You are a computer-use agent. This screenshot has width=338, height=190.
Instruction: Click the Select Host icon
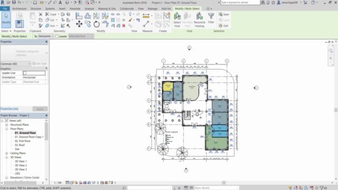[x=177, y=20]
